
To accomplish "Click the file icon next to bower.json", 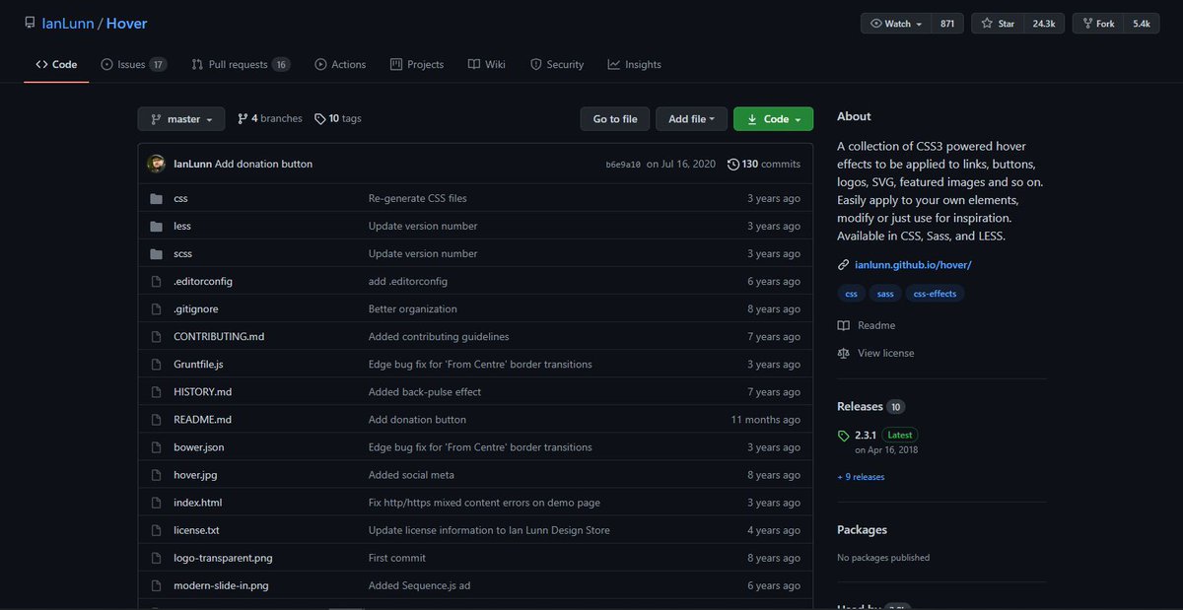I will [156, 446].
